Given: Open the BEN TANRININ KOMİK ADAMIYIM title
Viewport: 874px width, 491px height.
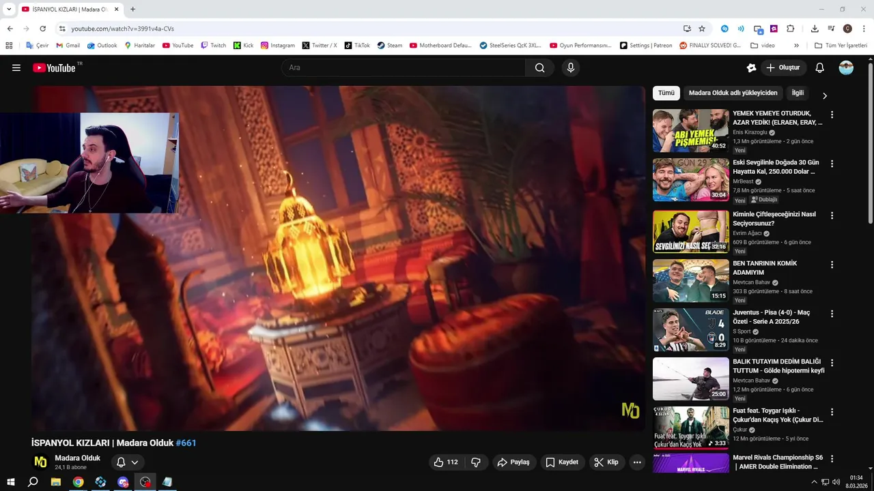Looking at the screenshot, I should (x=765, y=268).
